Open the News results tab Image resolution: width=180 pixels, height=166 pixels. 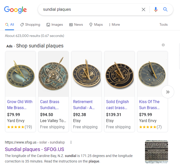(x=76, y=24)
